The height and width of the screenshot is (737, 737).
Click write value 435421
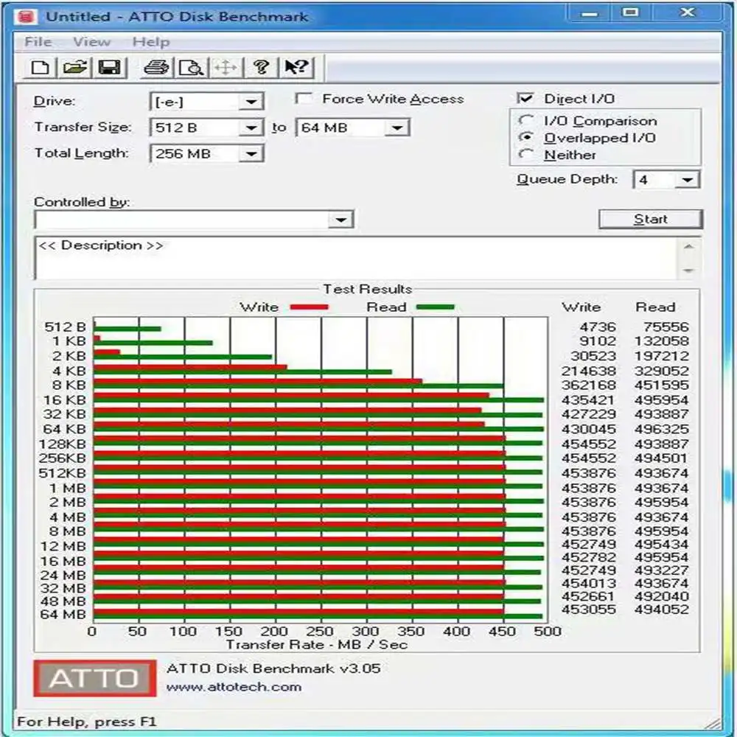click(x=588, y=400)
